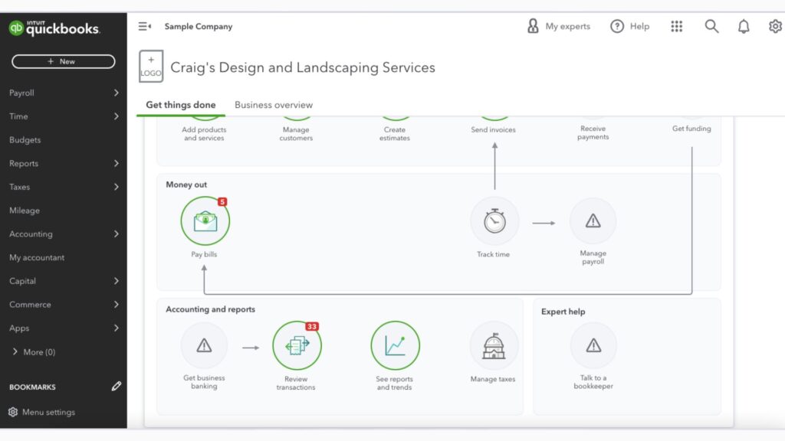This screenshot has width=785, height=441.
Task: Click the Create estimates label
Action: [395, 133]
